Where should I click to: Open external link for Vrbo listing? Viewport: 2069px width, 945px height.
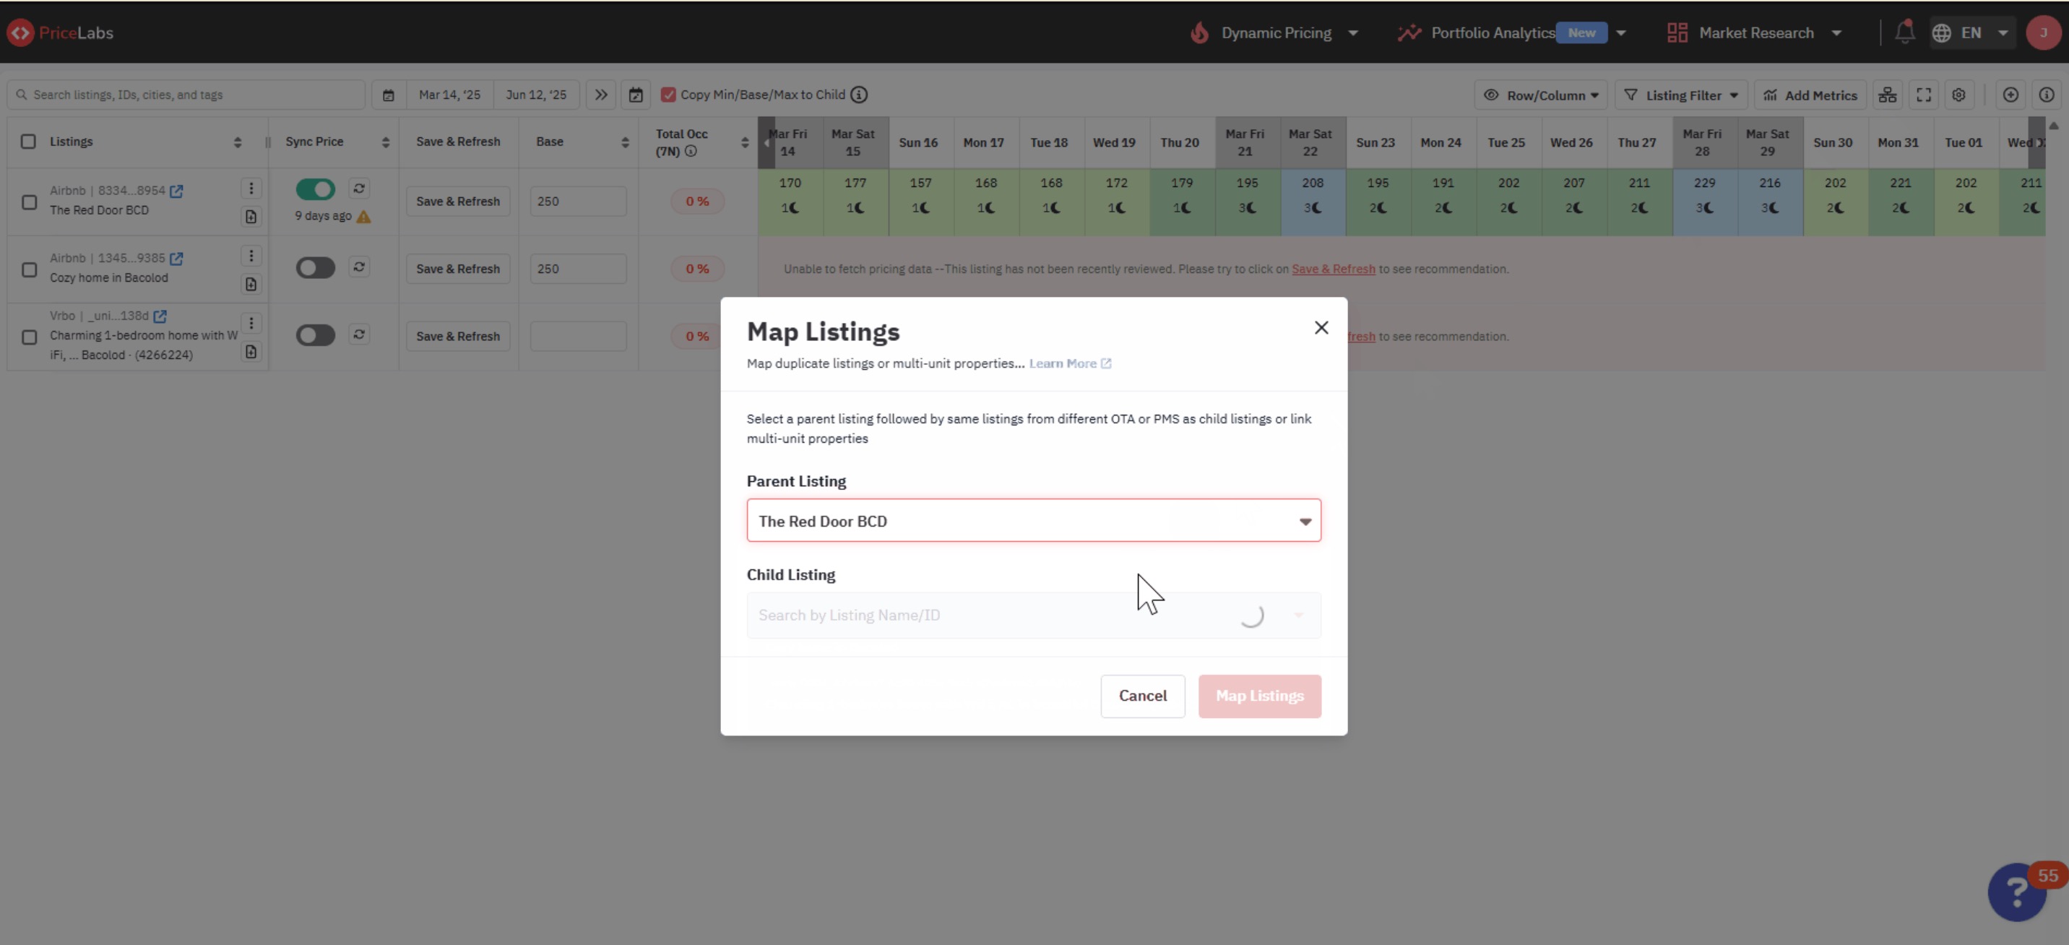coord(160,316)
